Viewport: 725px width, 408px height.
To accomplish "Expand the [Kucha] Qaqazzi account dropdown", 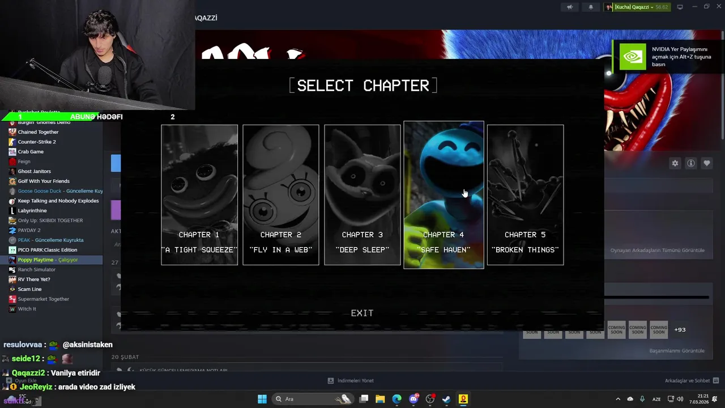I will 637,7.
